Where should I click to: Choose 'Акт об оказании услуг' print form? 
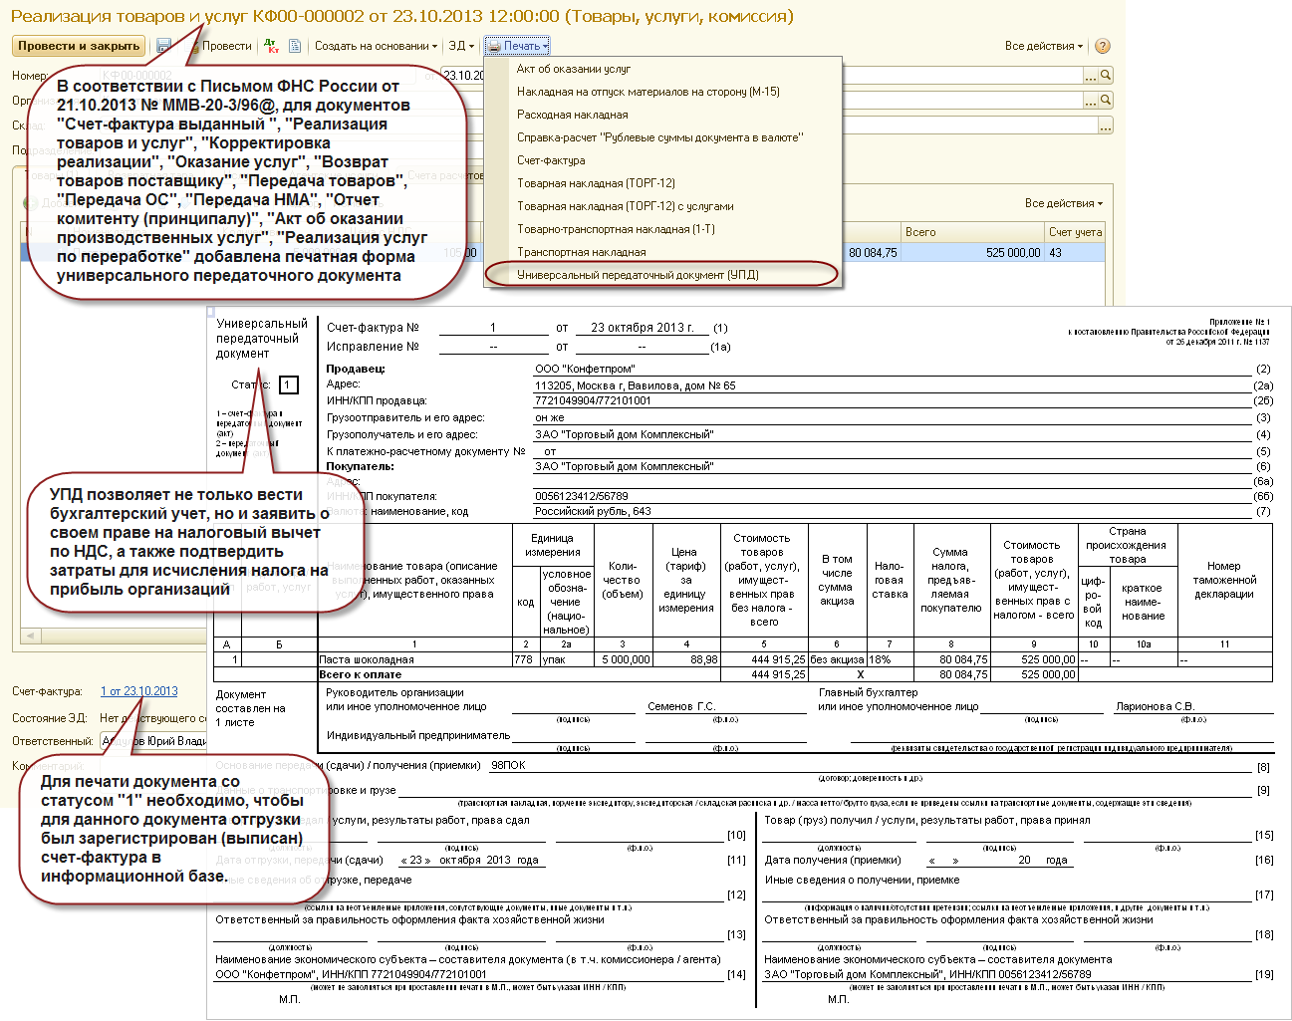(574, 69)
